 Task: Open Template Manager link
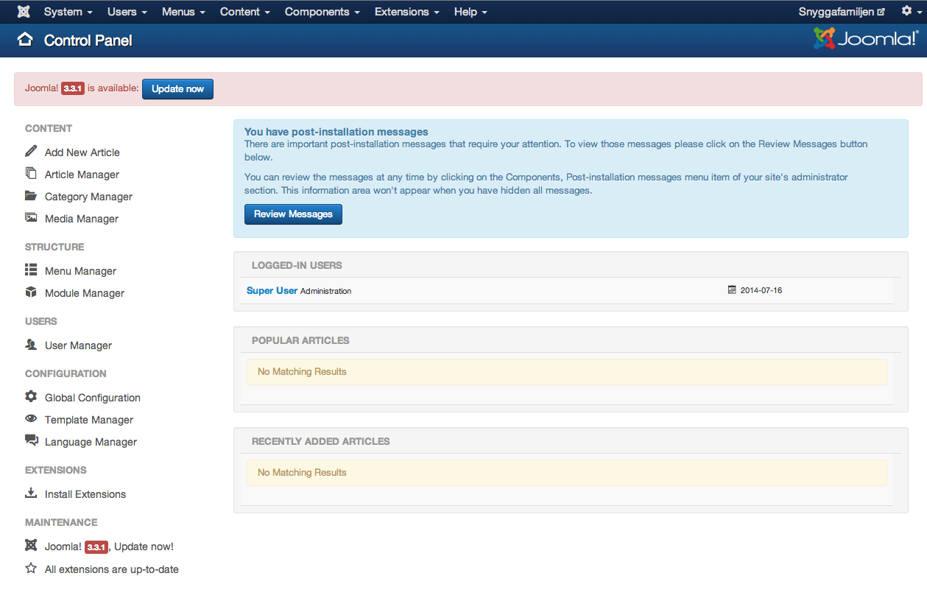(x=89, y=420)
